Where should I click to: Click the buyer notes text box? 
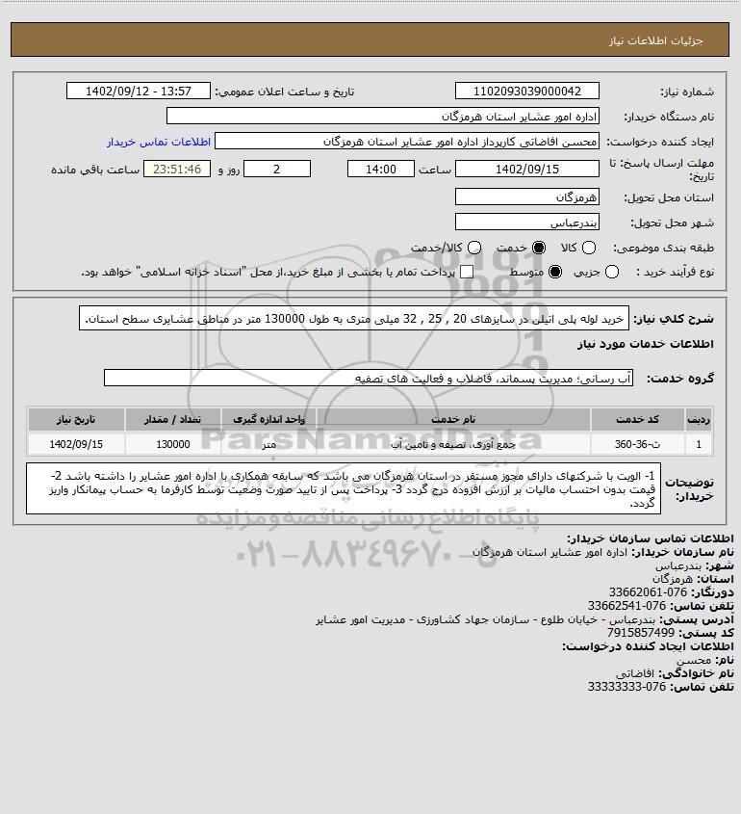click(344, 488)
